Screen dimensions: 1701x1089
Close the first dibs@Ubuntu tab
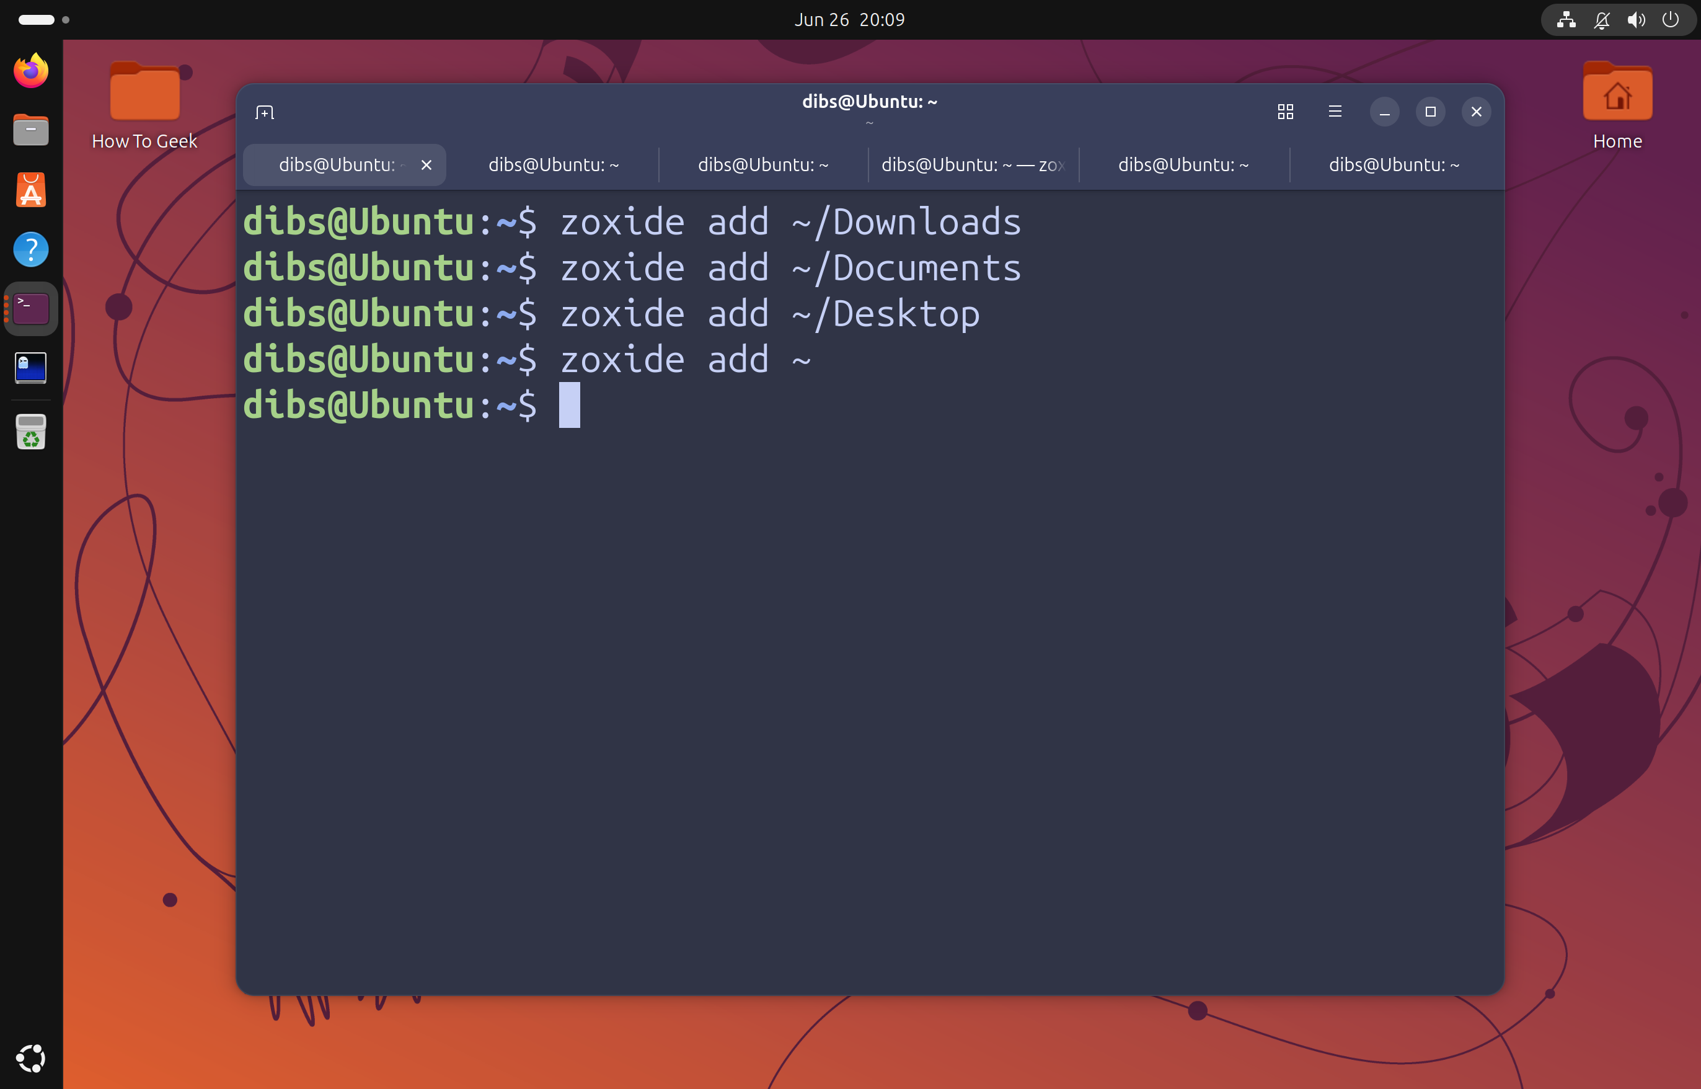tap(426, 165)
